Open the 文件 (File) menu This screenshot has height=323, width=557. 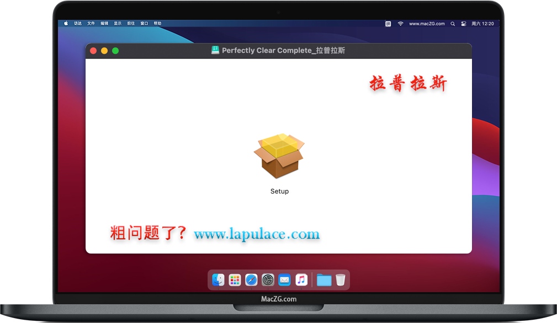(x=91, y=24)
